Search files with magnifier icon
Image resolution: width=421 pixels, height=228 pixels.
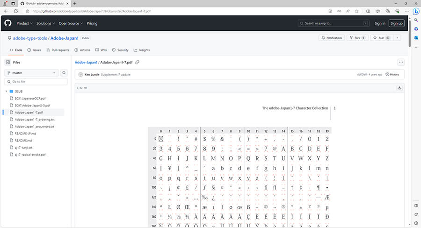[64, 73]
